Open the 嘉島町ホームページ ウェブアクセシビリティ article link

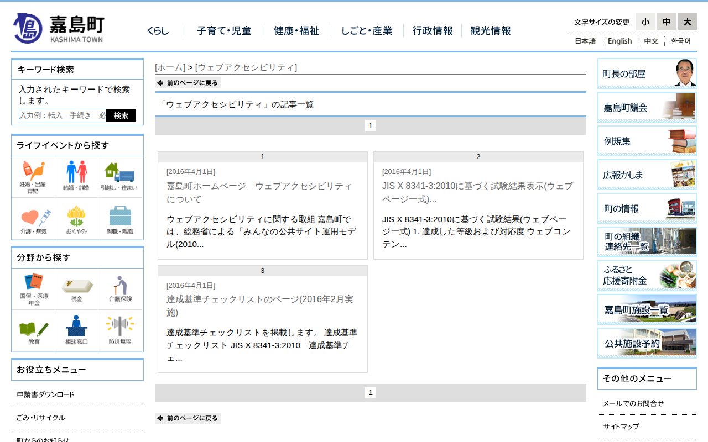click(x=259, y=192)
